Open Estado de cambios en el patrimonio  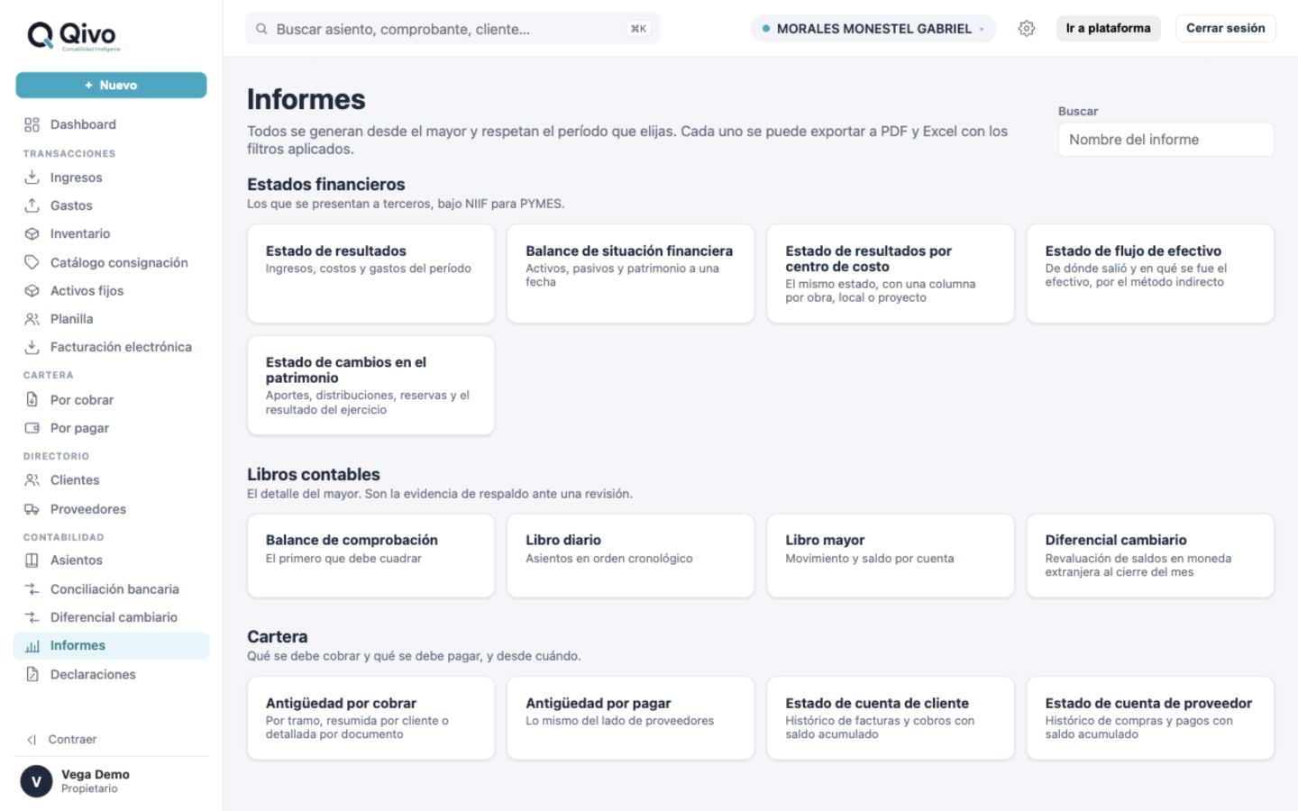point(370,386)
